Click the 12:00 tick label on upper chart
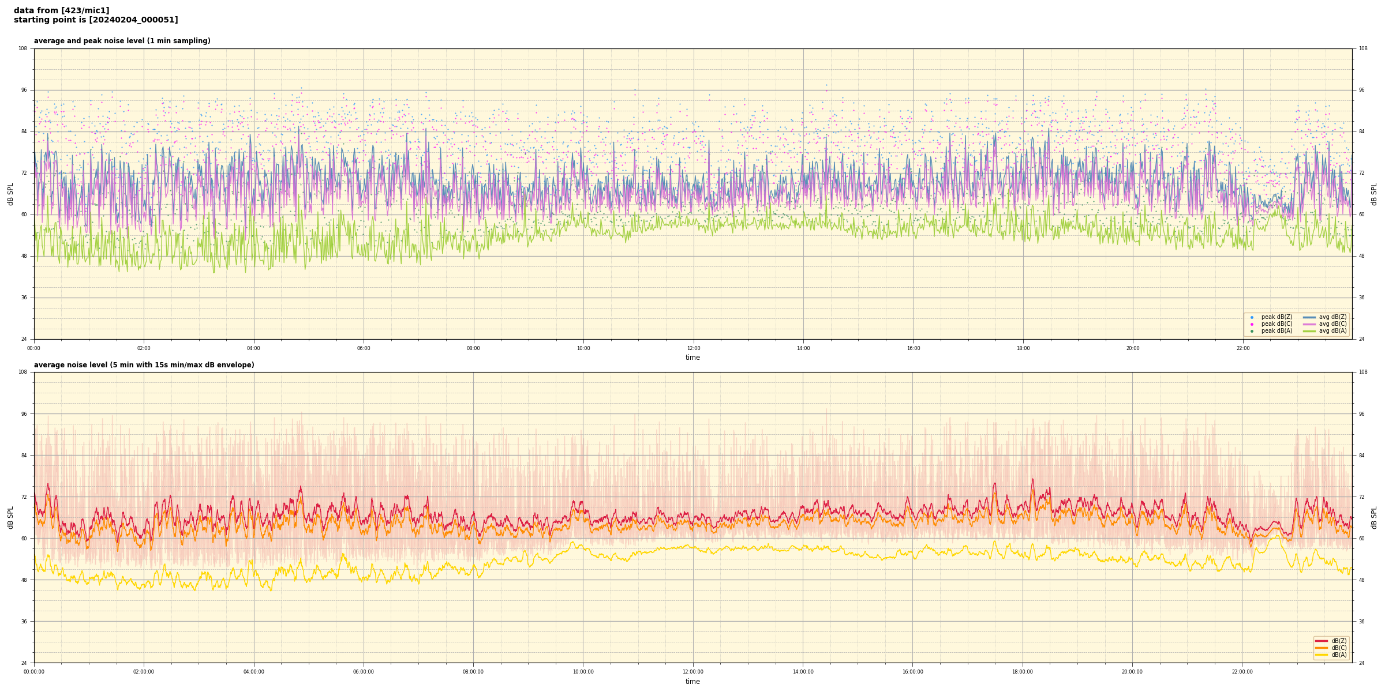Image resolution: width=1385 pixels, height=692 pixels. click(x=693, y=348)
